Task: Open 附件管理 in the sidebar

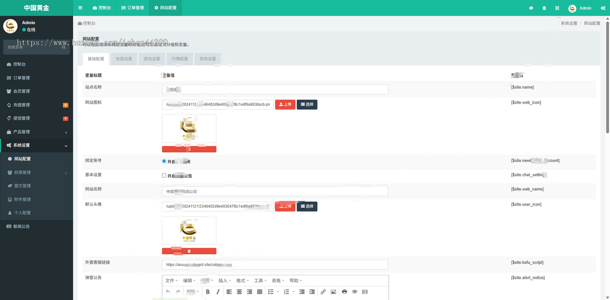Action: 36,199
